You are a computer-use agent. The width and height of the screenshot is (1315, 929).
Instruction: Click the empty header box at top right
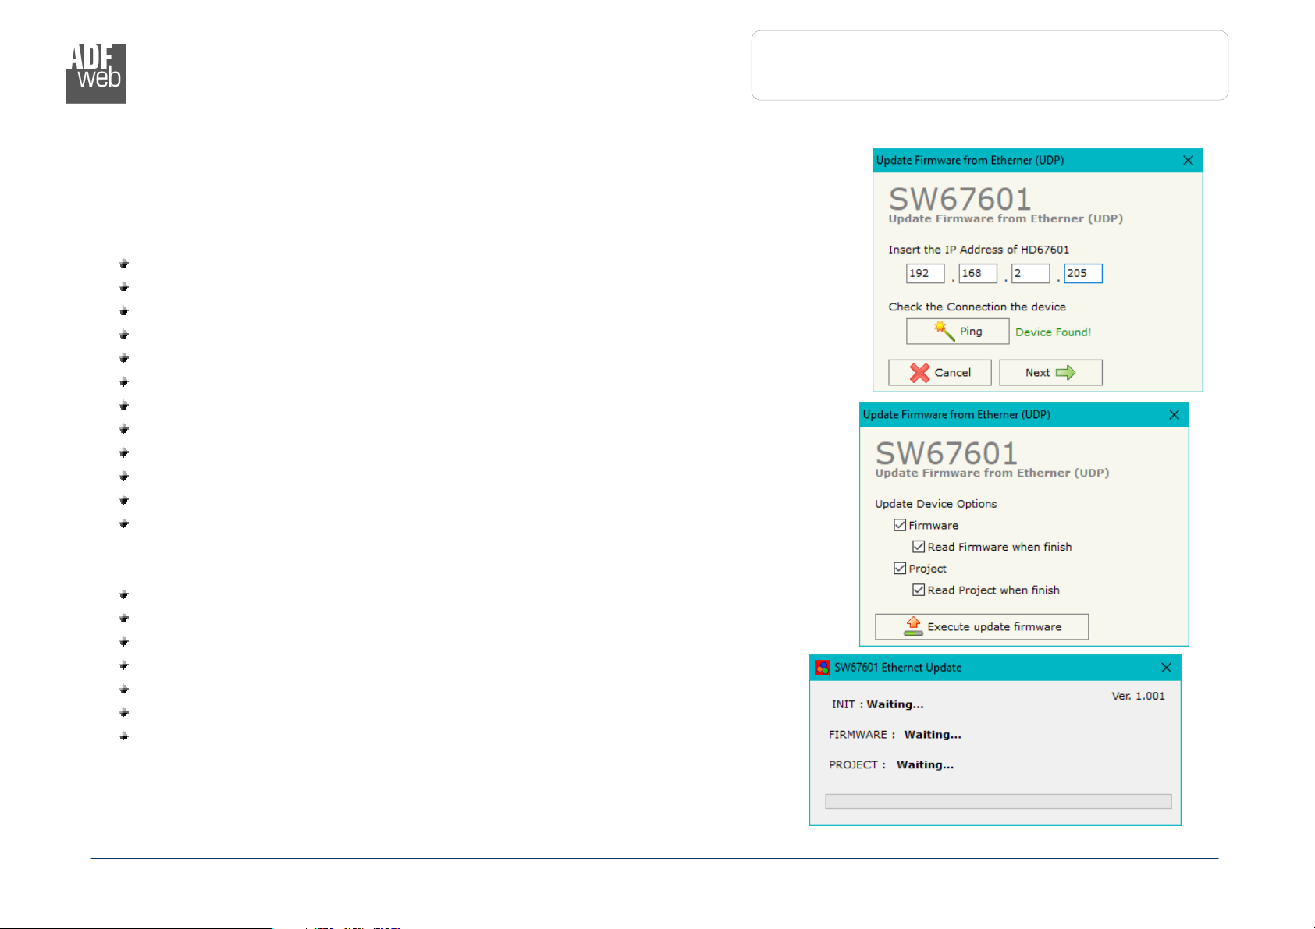click(990, 66)
